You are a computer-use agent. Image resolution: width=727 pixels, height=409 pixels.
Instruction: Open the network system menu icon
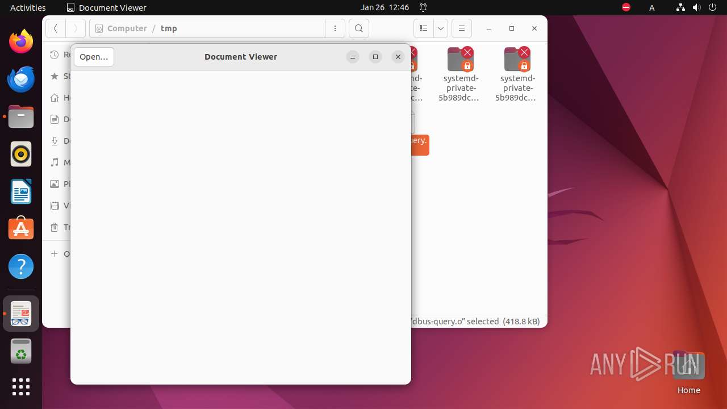(x=680, y=7)
